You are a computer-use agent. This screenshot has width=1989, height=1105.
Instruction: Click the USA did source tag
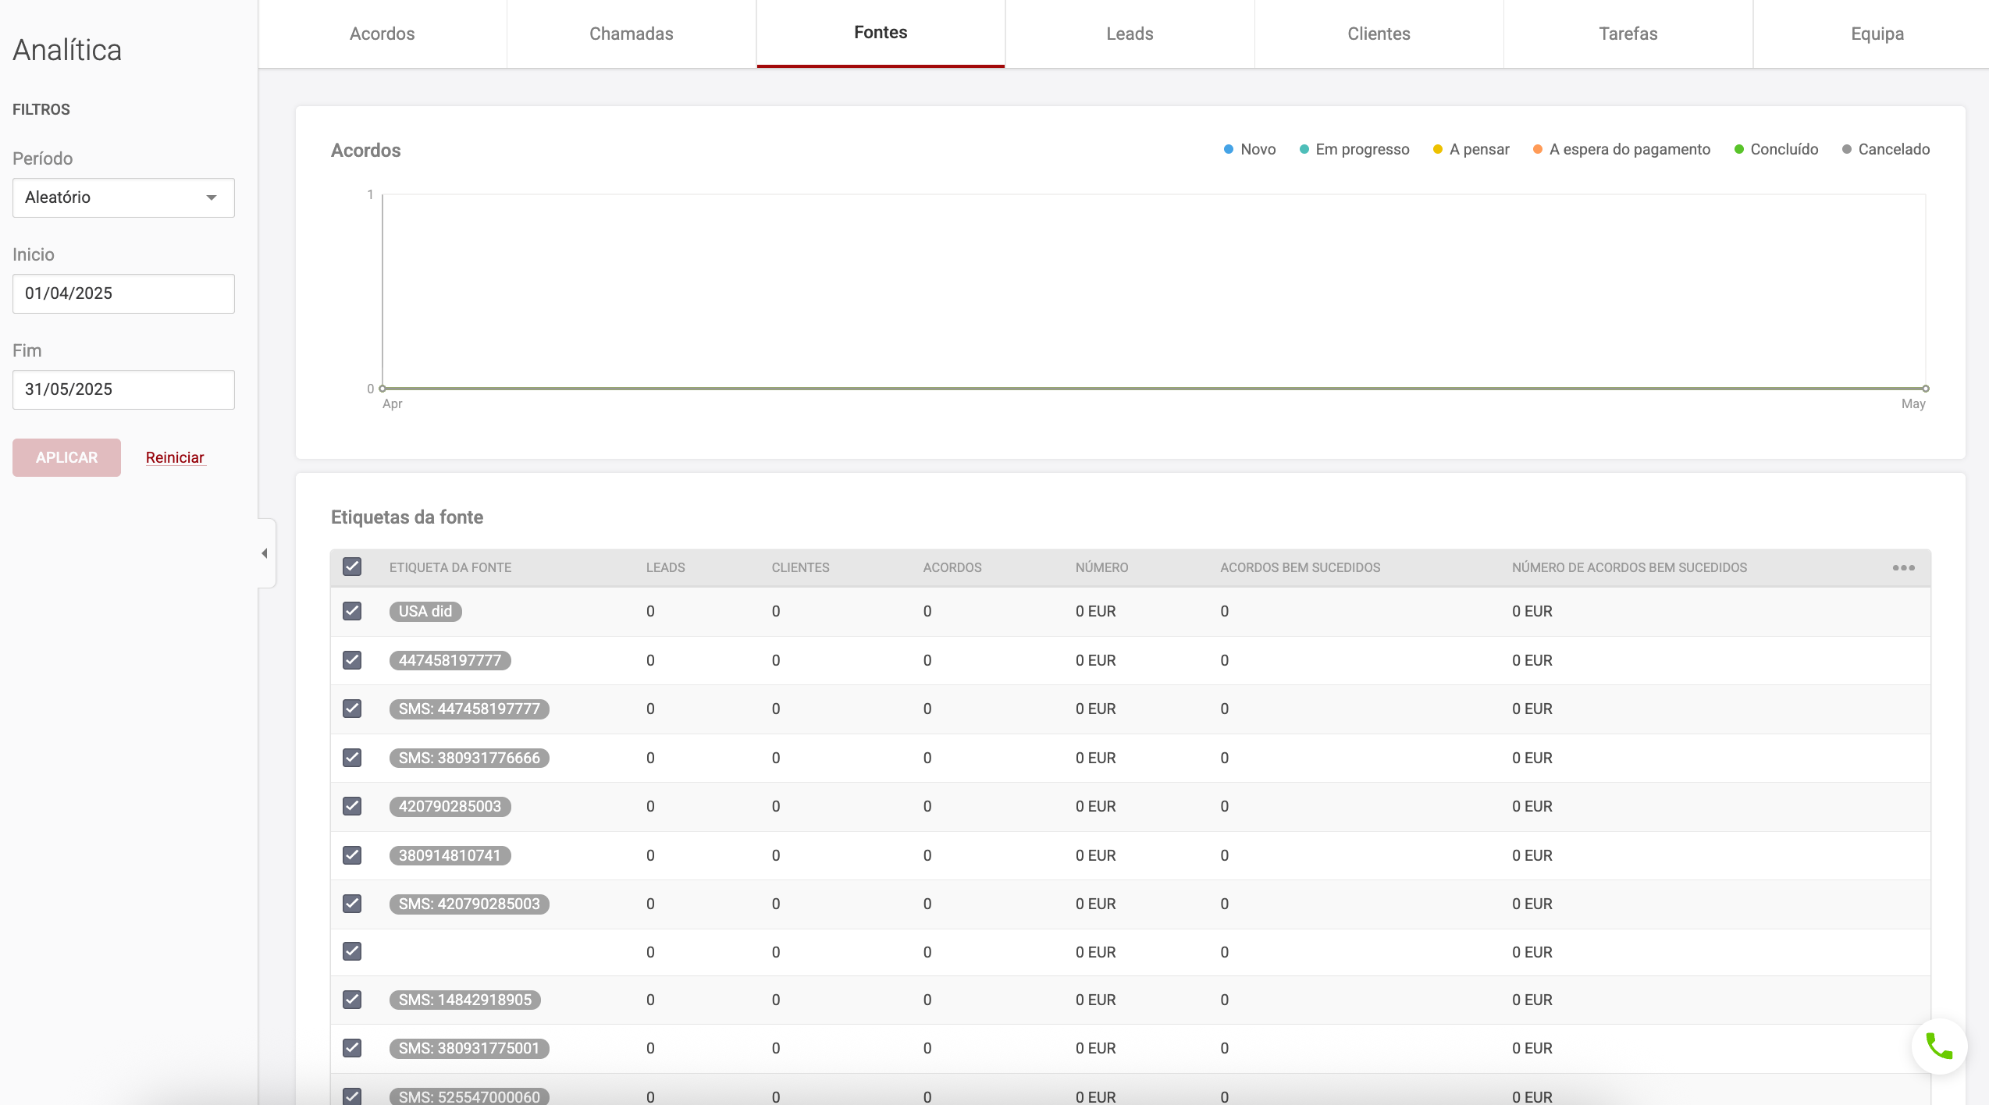(425, 611)
